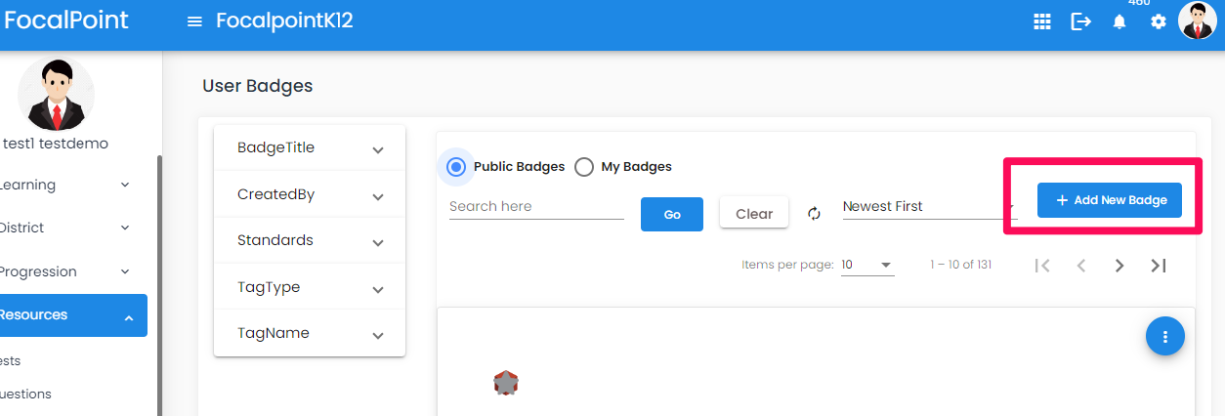Click the Go search button
Image resolution: width=1225 pixels, height=416 pixels.
coord(672,214)
